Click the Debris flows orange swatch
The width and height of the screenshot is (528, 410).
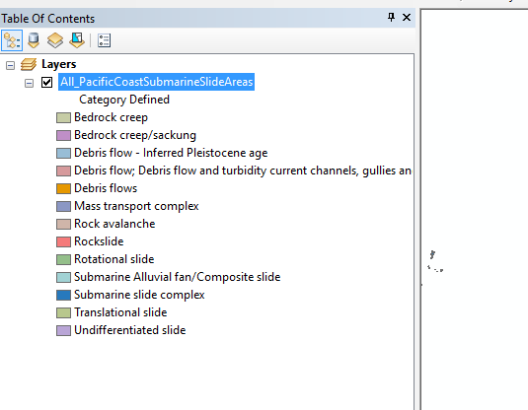pyautogui.click(x=63, y=188)
